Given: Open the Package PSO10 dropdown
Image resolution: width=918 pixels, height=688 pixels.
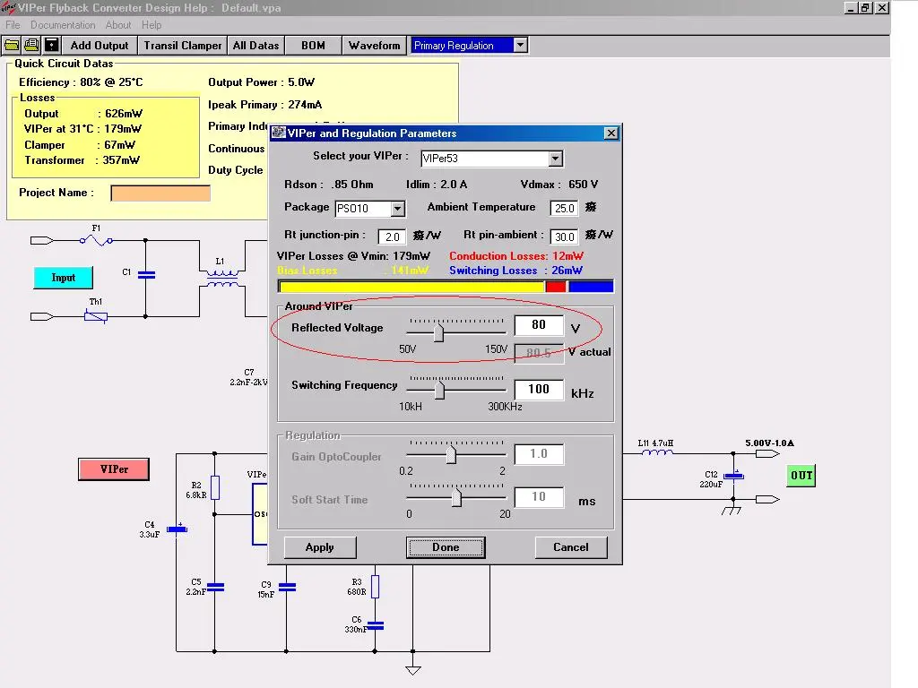Looking at the screenshot, I should tap(397, 208).
